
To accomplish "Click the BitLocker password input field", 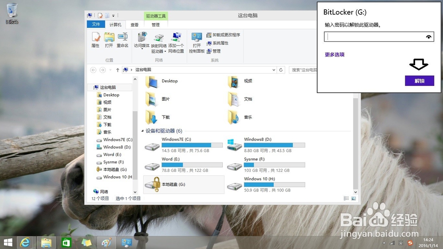I will [x=379, y=37].
